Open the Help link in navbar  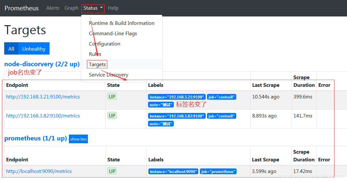pos(113,8)
